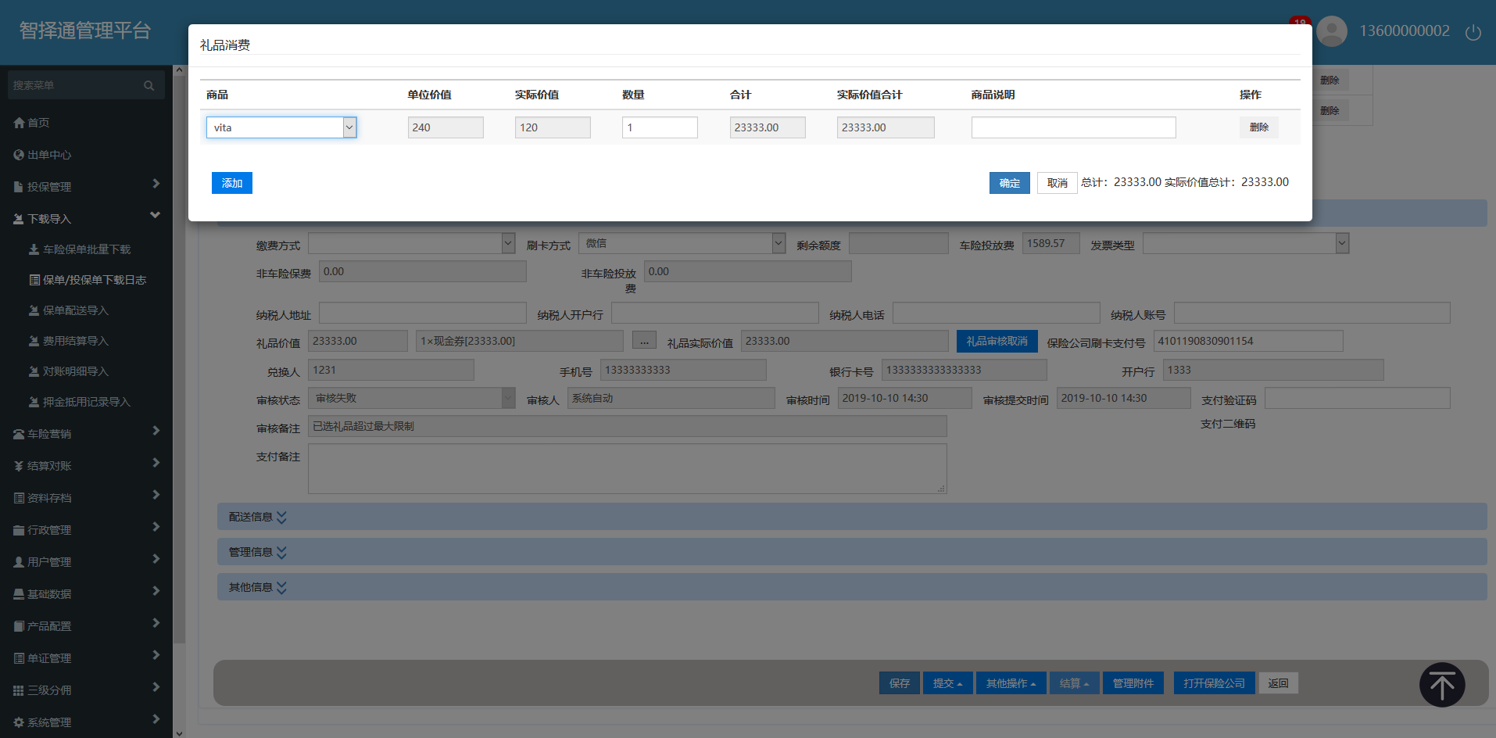Click the search magnifier icon in sidebar
Image resolution: width=1496 pixels, height=738 pixels.
point(149,85)
